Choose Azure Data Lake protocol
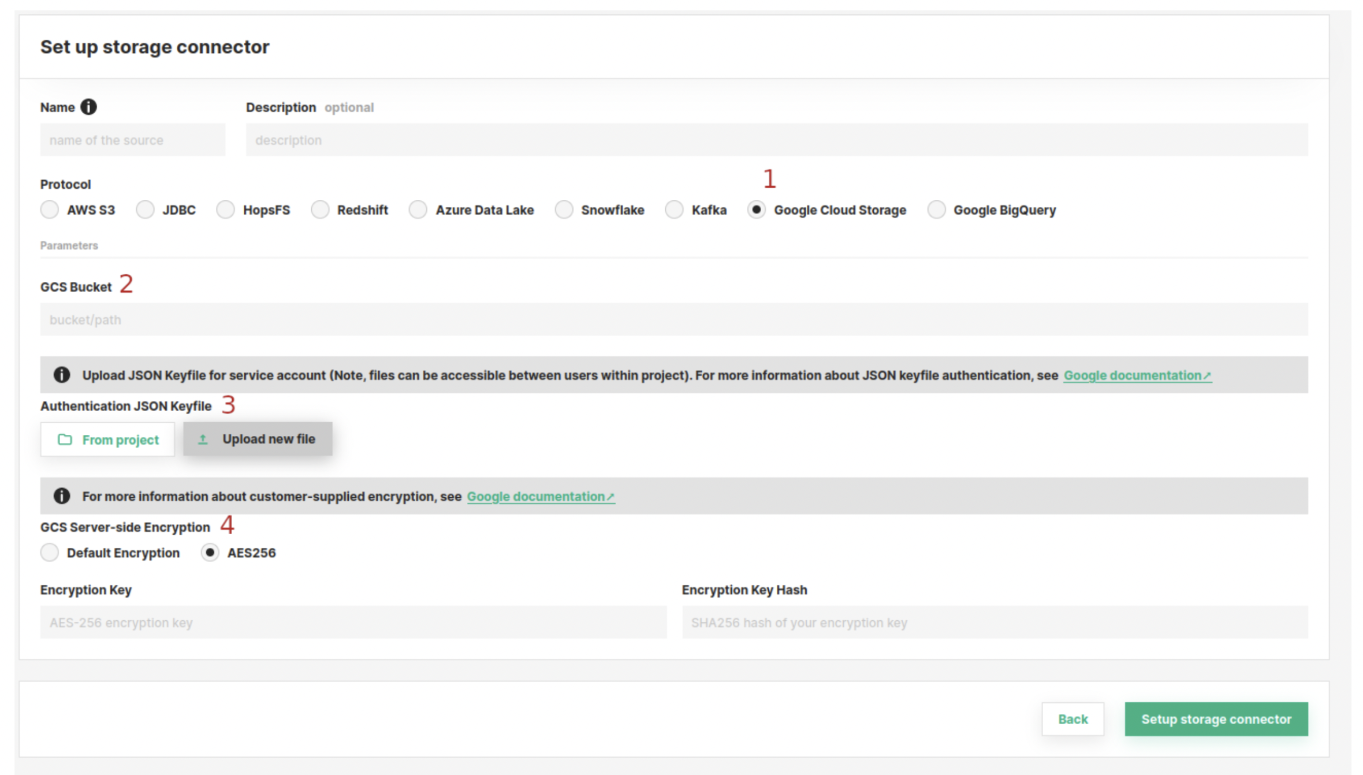 [x=418, y=210]
